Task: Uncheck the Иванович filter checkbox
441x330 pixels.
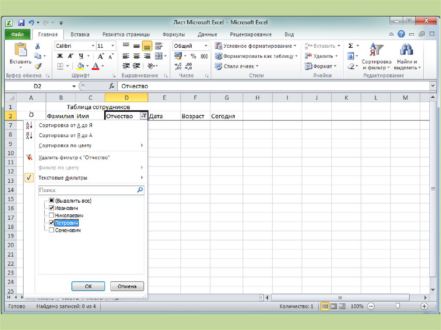Action: click(x=52, y=208)
